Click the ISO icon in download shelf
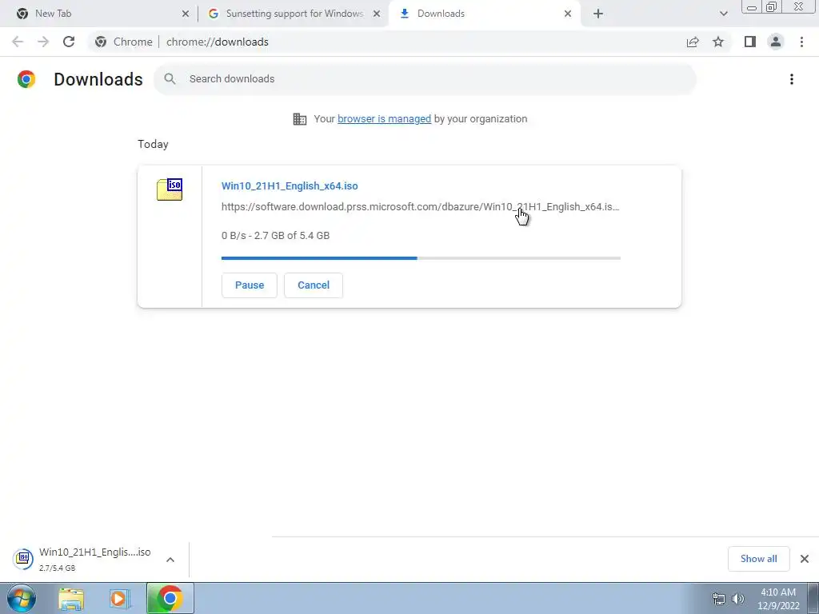 [x=23, y=559]
